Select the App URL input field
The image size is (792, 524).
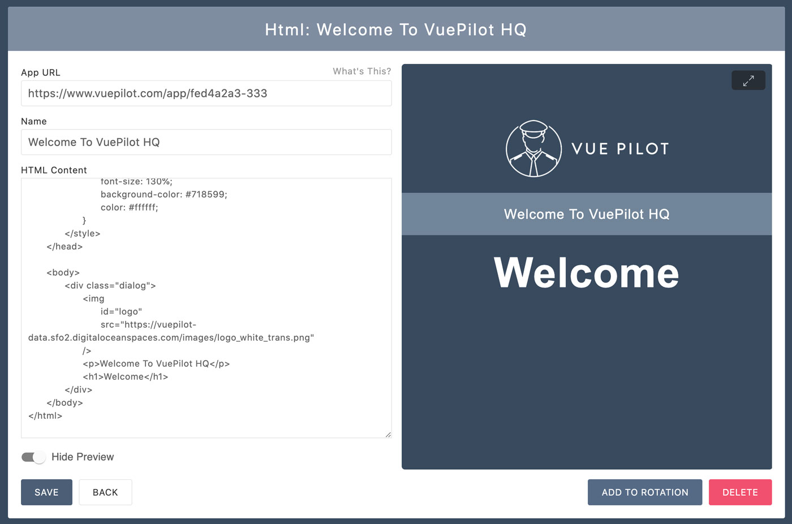(x=206, y=93)
